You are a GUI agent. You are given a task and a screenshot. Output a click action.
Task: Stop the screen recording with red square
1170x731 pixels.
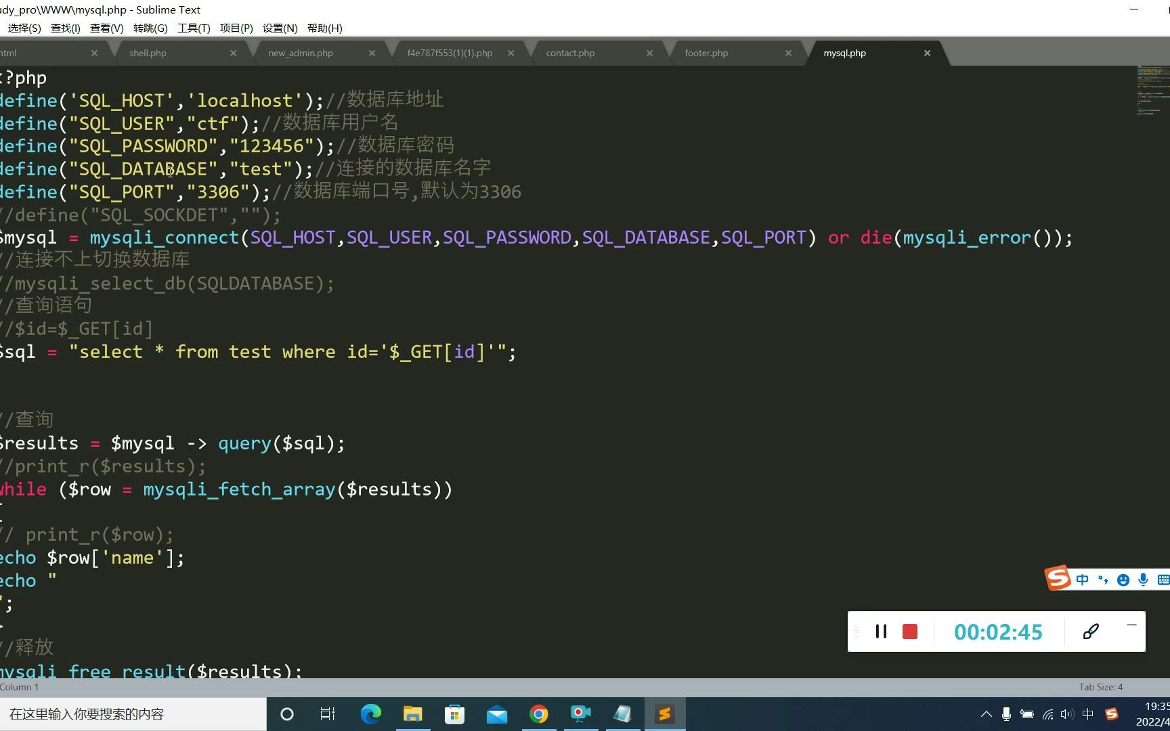click(x=910, y=632)
